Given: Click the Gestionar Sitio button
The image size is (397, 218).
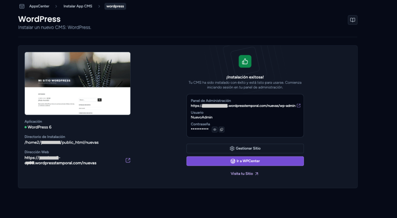Looking at the screenshot, I should pyautogui.click(x=245, y=148).
